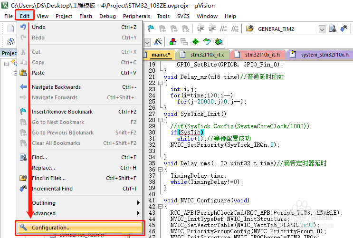Click the Clear all bookmarks toolbar icon
This screenshot has width=353, height=238.
click(x=185, y=29)
